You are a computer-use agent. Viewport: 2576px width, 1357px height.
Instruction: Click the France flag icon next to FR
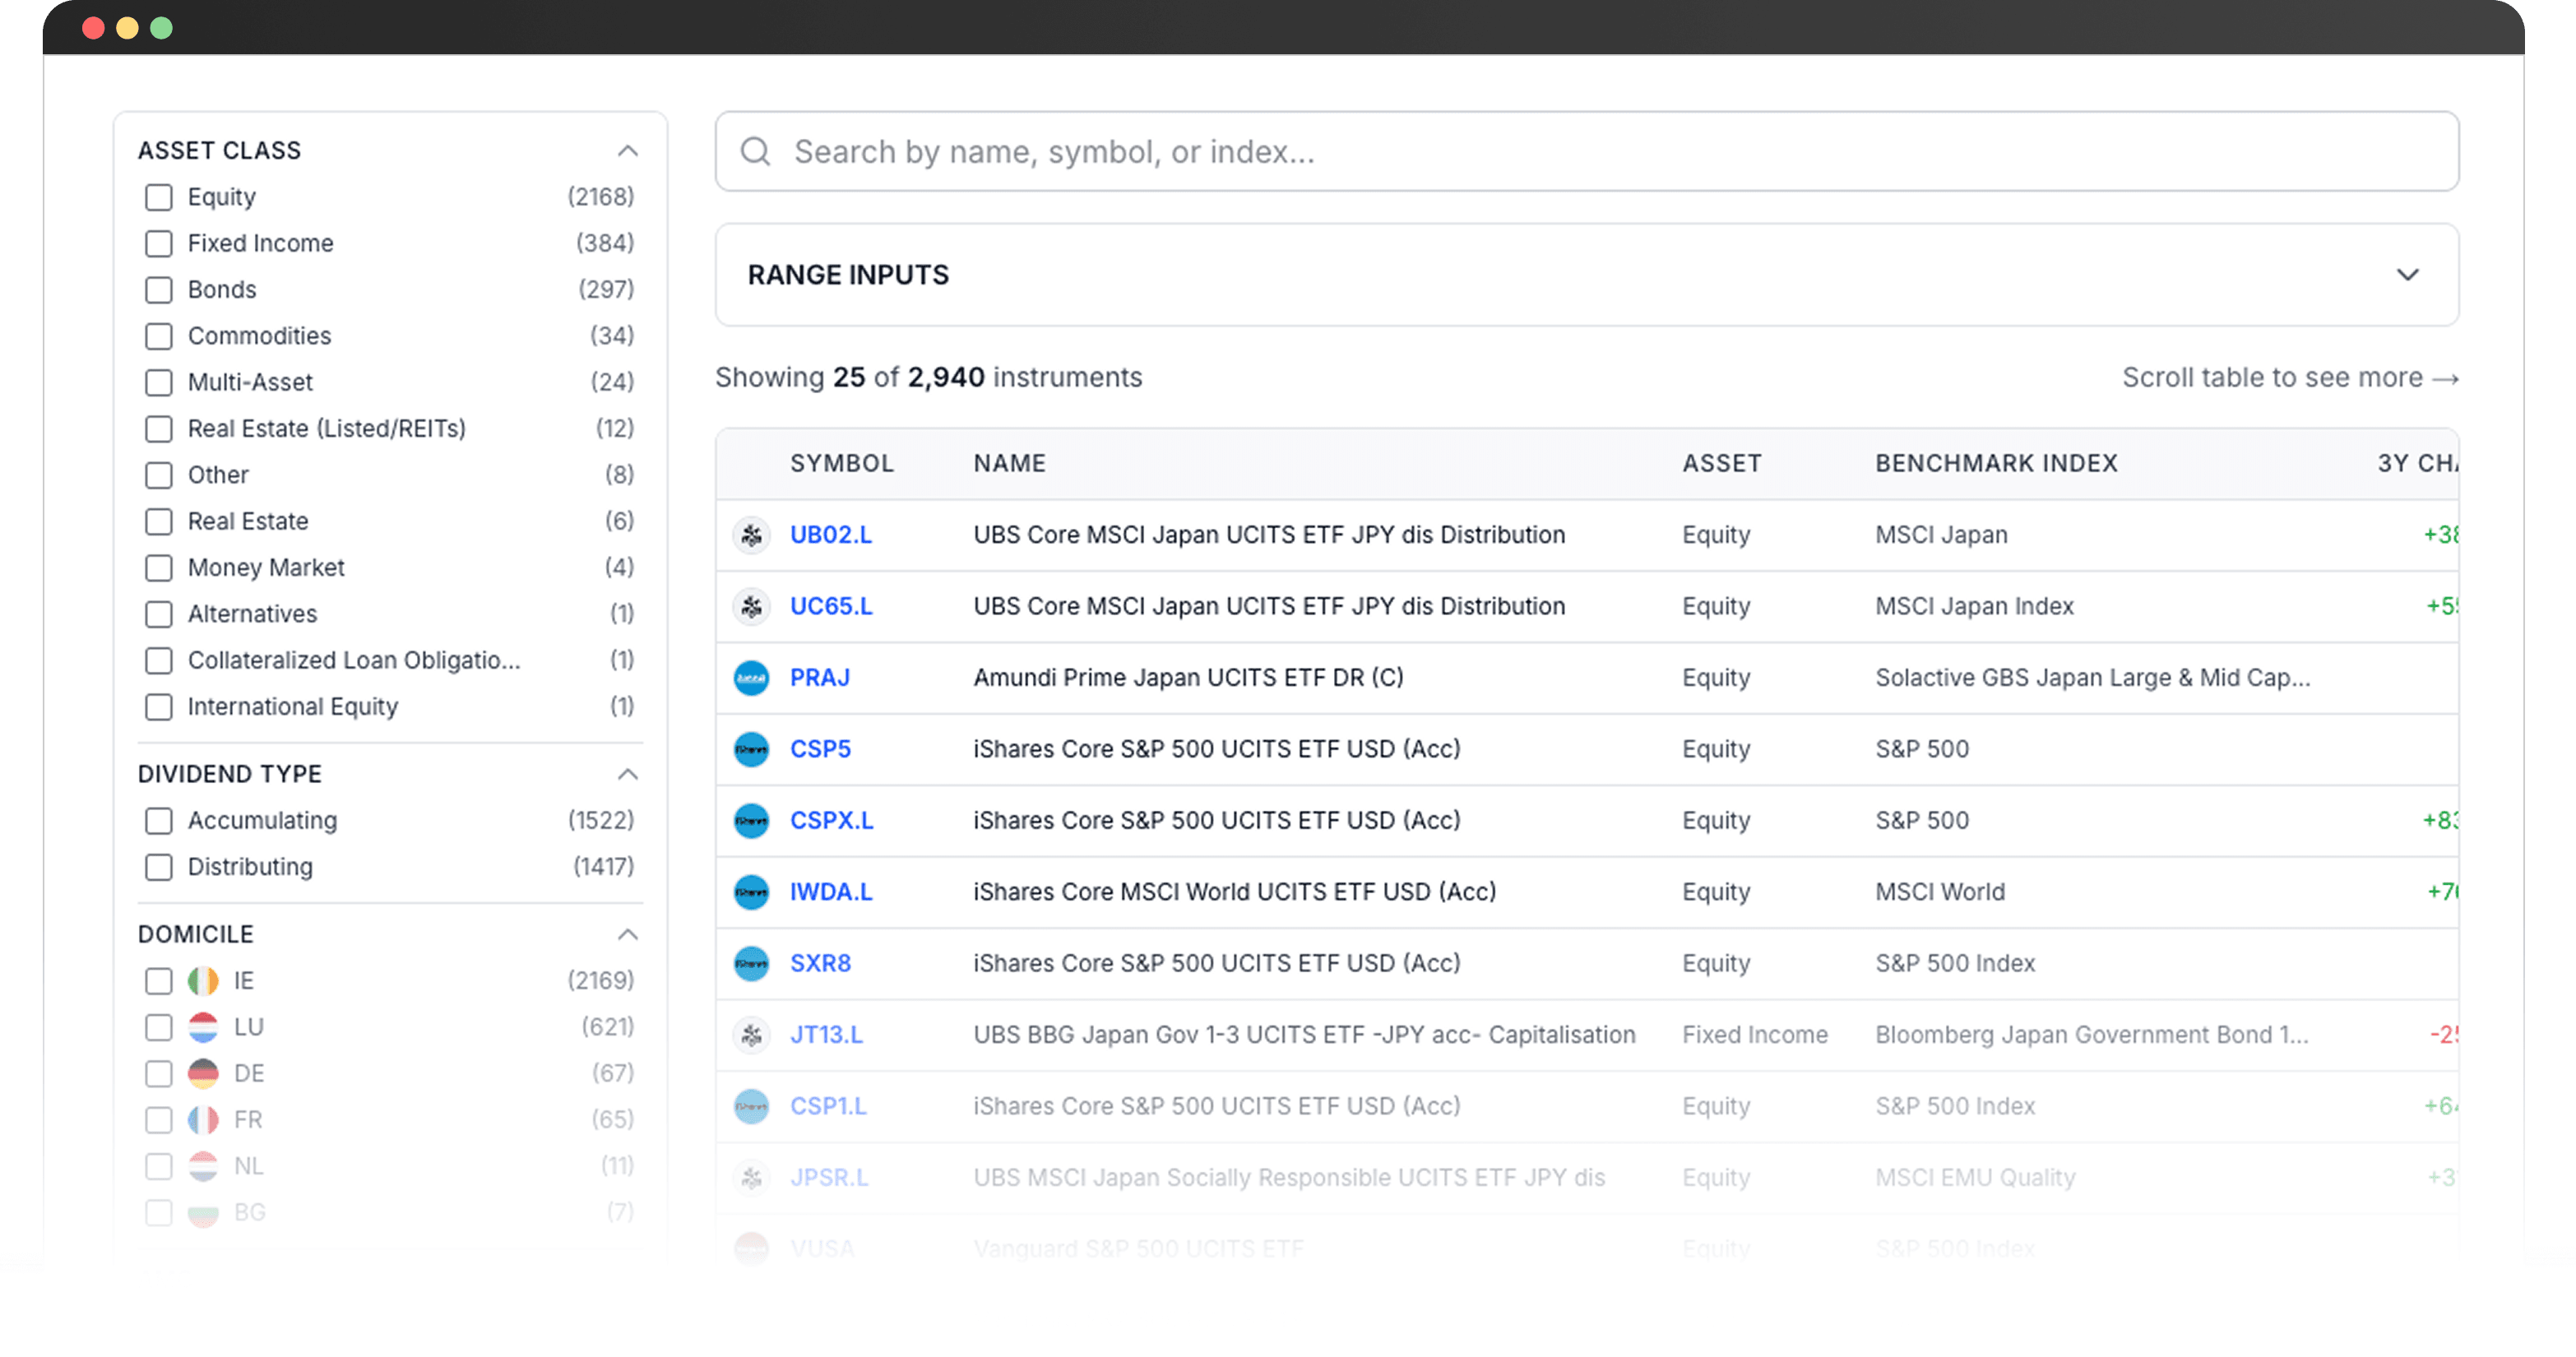pos(203,1120)
